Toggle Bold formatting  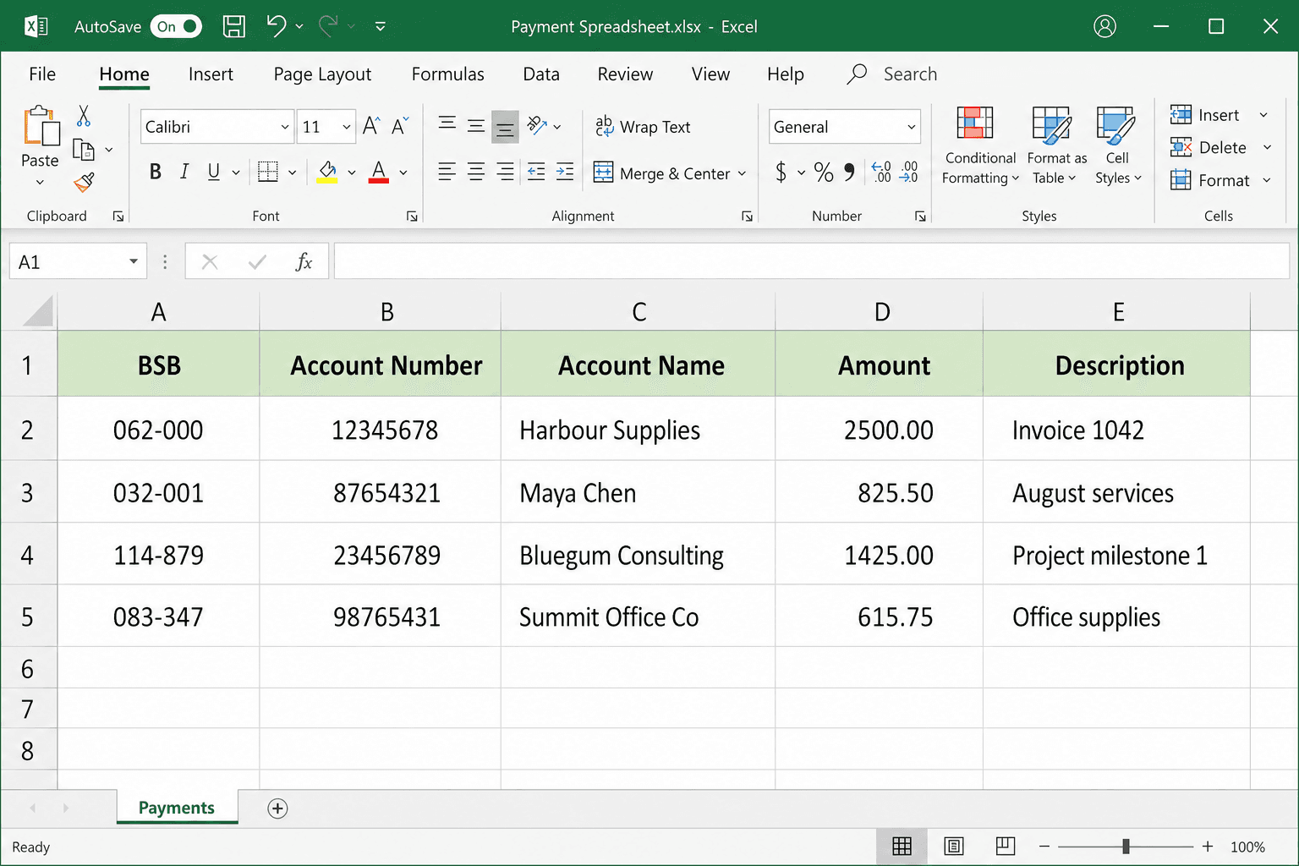coord(156,173)
